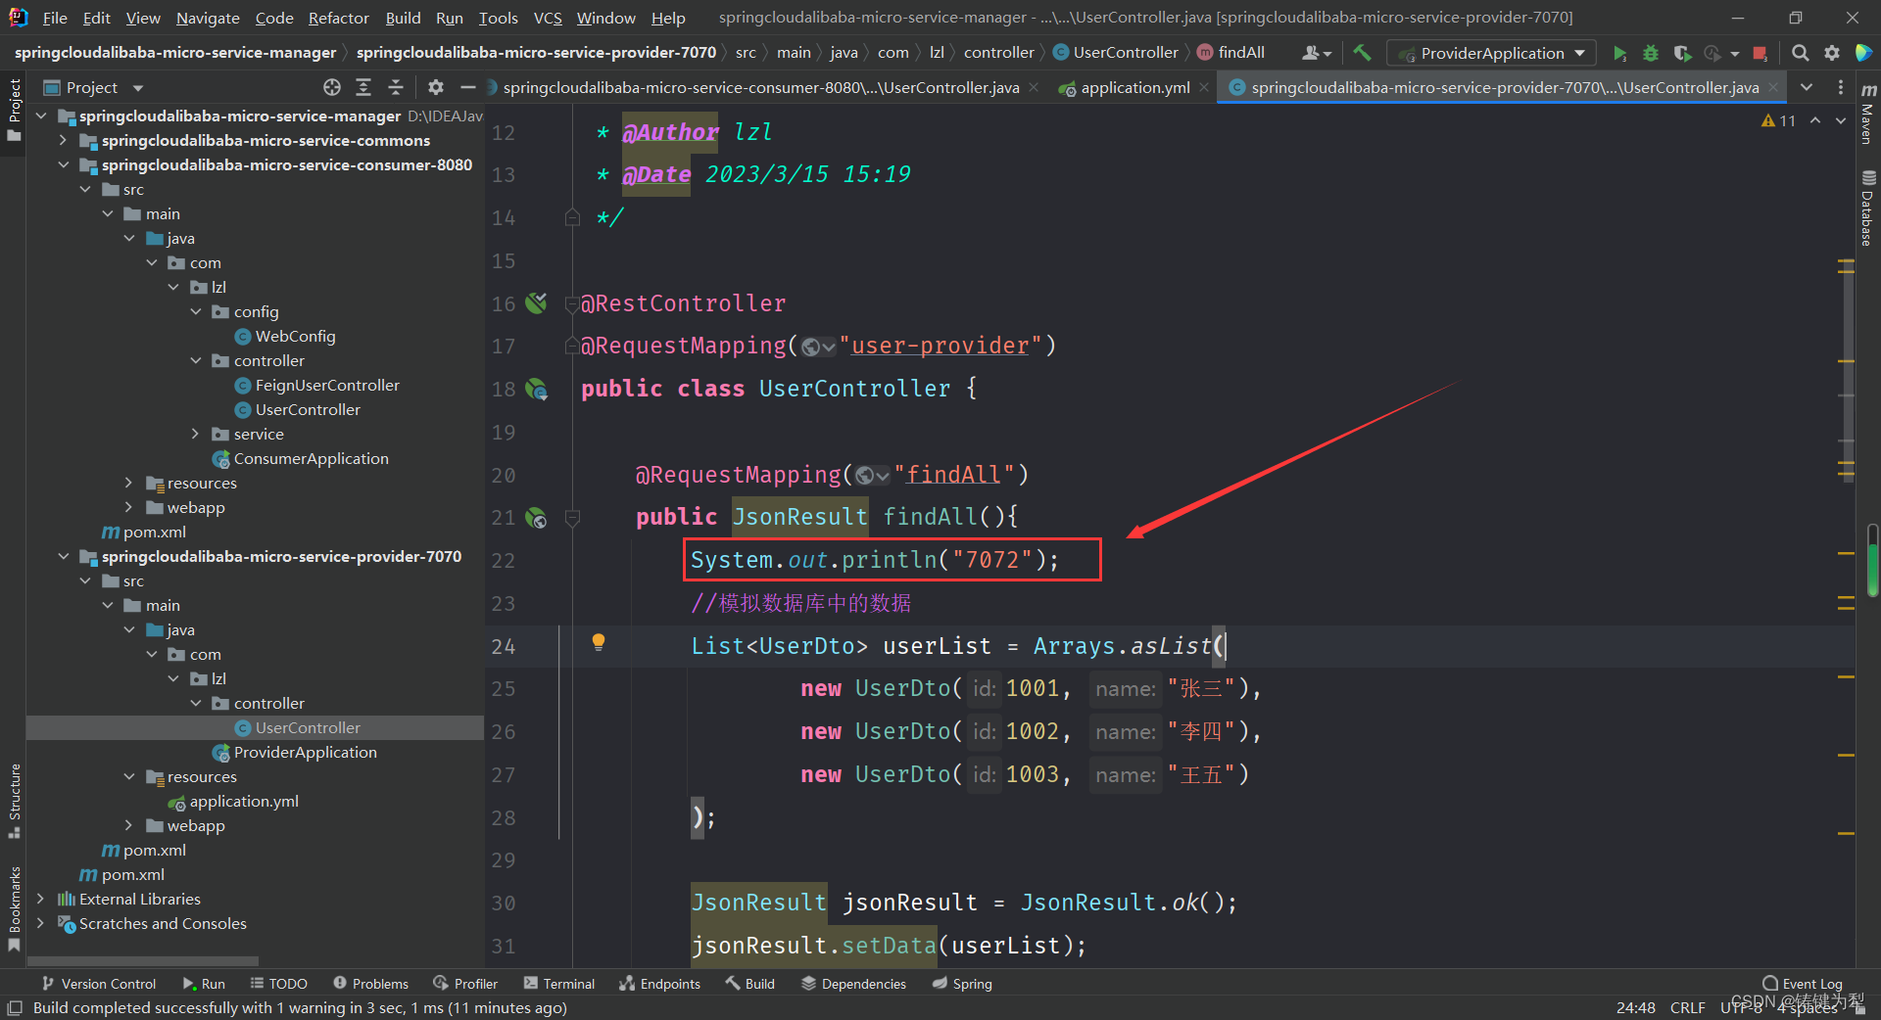Screen dimensions: 1881x1020
Task: Select opened file locate target icon
Action: (x=332, y=87)
